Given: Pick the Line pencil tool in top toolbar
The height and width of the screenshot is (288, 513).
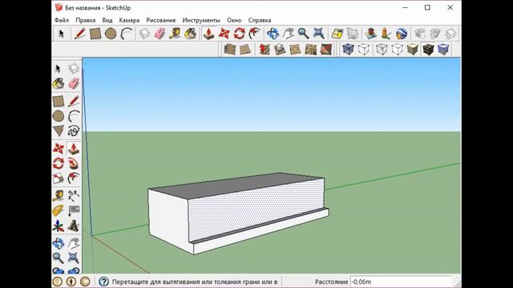Looking at the screenshot, I should point(79,34).
